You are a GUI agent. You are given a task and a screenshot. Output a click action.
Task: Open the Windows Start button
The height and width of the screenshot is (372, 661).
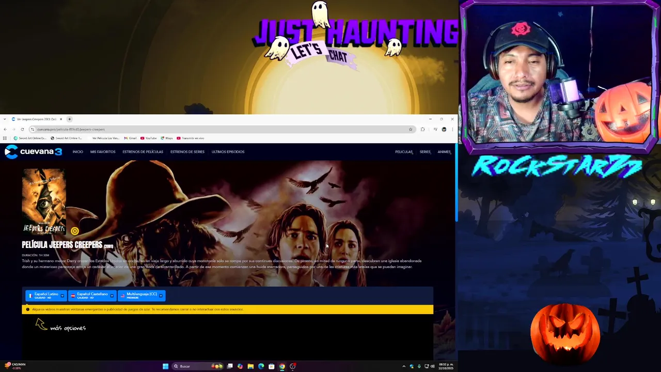(x=165, y=366)
